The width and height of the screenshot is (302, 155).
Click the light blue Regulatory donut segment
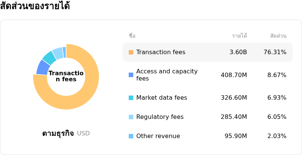pyautogui.click(x=58, y=52)
